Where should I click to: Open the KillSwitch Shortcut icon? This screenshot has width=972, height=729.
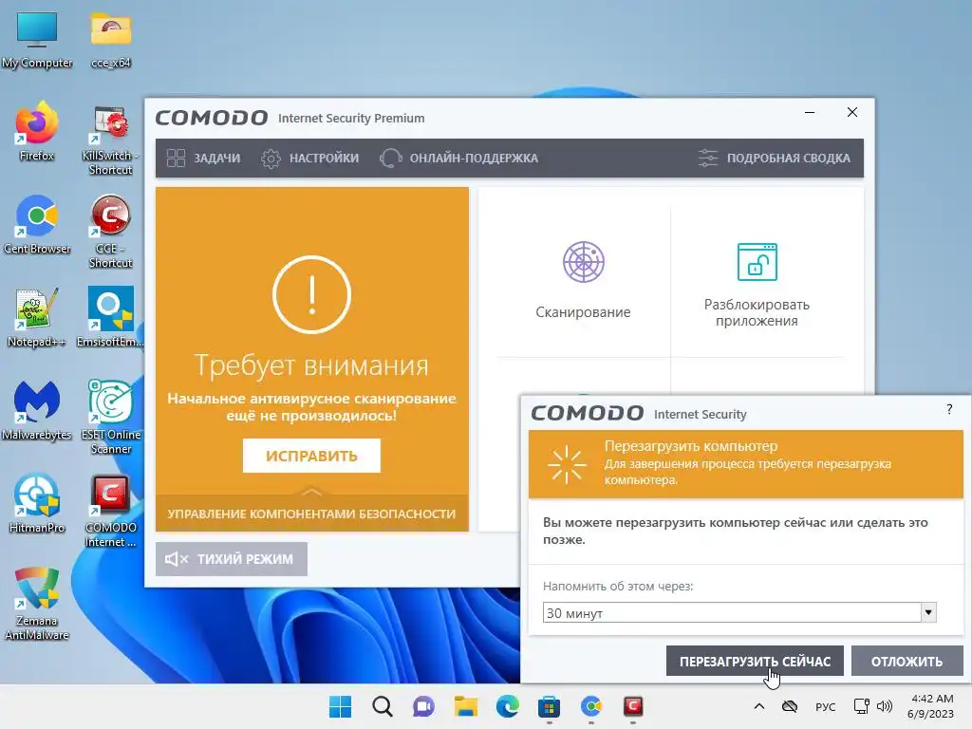(110, 140)
